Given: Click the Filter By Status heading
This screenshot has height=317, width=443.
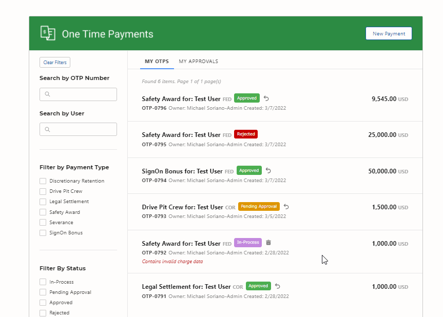Looking at the screenshot, I should coord(63,268).
